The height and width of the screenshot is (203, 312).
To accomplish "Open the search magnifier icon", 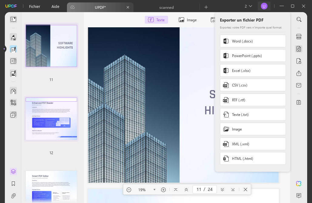I will (299, 19).
